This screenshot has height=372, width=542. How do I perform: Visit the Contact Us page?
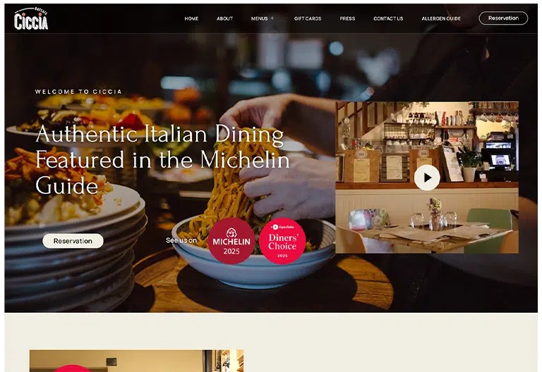(x=388, y=18)
